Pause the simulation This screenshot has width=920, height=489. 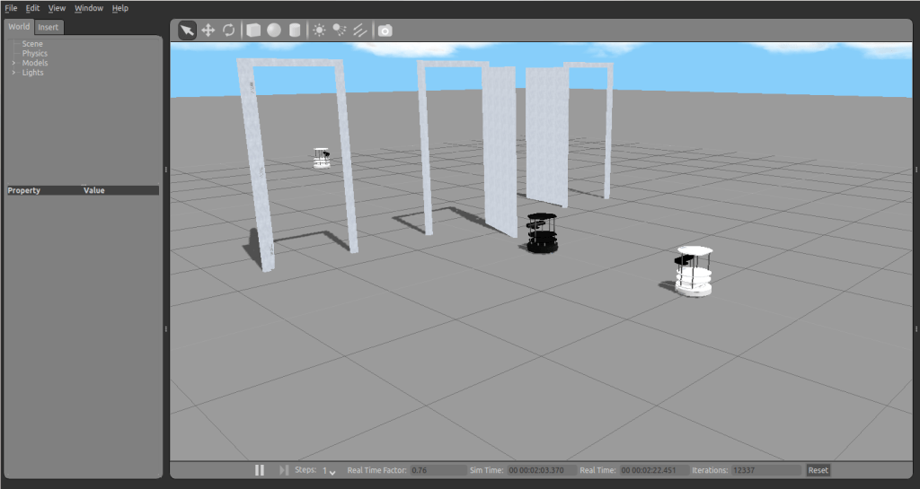260,470
